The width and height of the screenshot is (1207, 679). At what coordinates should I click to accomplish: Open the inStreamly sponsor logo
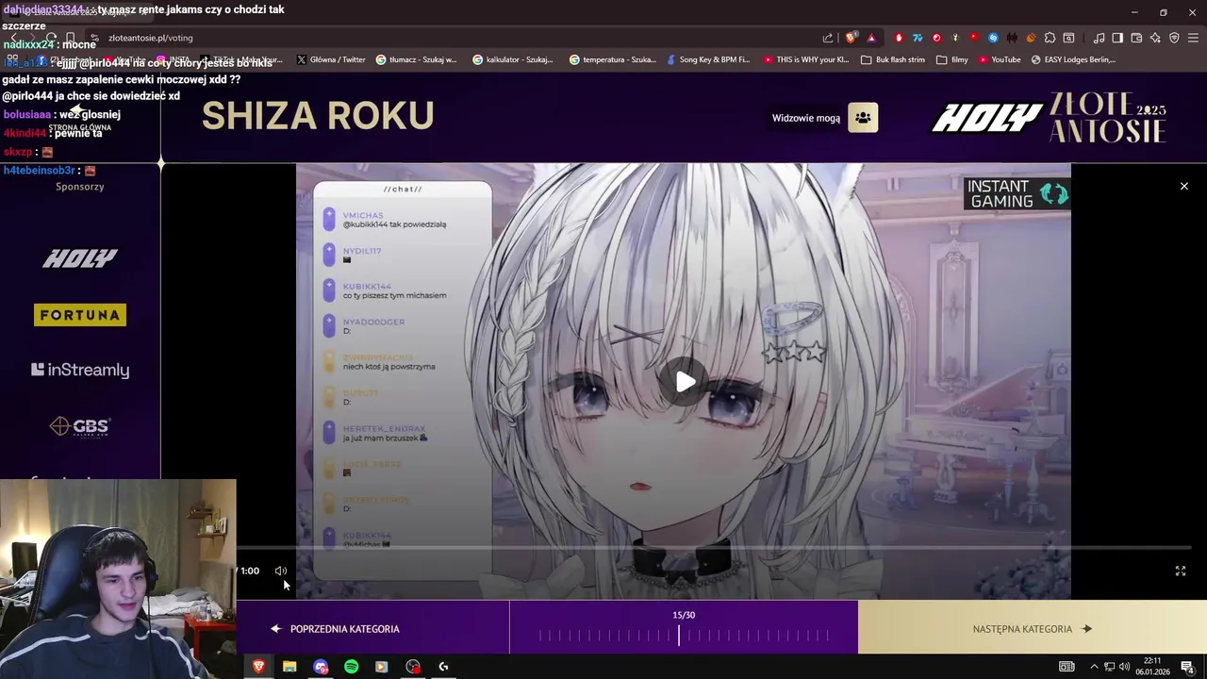80,370
